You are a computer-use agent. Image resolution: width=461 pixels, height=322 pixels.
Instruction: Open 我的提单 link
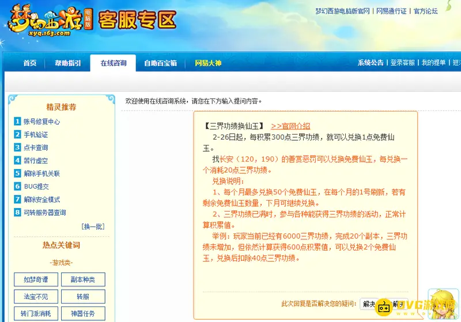click(x=434, y=63)
